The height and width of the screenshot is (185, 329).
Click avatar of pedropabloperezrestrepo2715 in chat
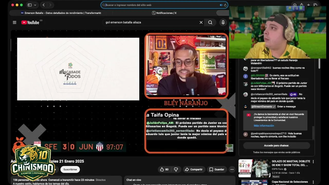click(x=245, y=134)
